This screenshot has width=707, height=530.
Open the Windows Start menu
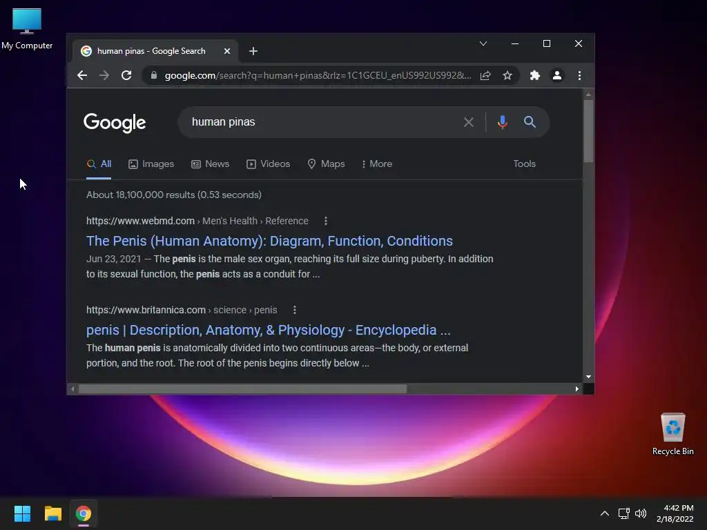point(22,513)
